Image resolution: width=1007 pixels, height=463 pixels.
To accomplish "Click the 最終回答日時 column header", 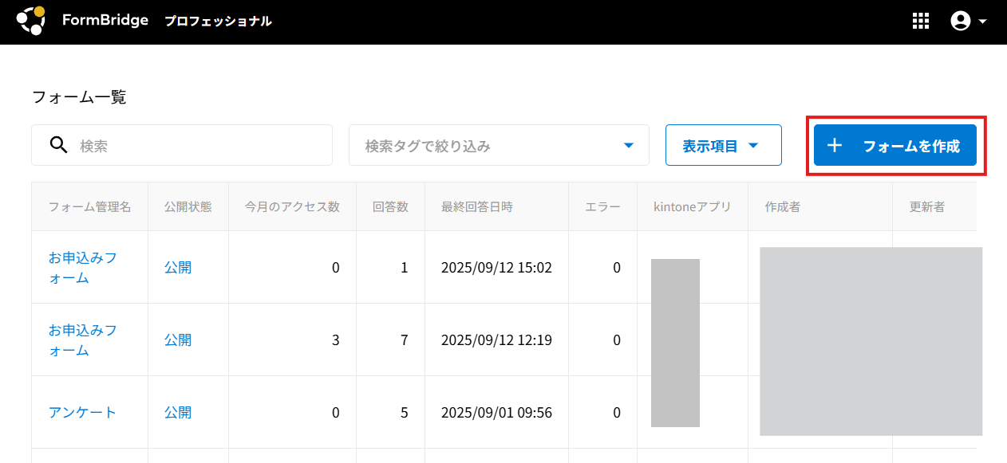I will 477,206.
